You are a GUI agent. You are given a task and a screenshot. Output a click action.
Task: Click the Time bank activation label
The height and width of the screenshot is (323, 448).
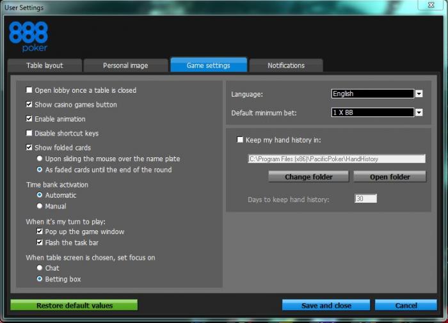(57, 185)
